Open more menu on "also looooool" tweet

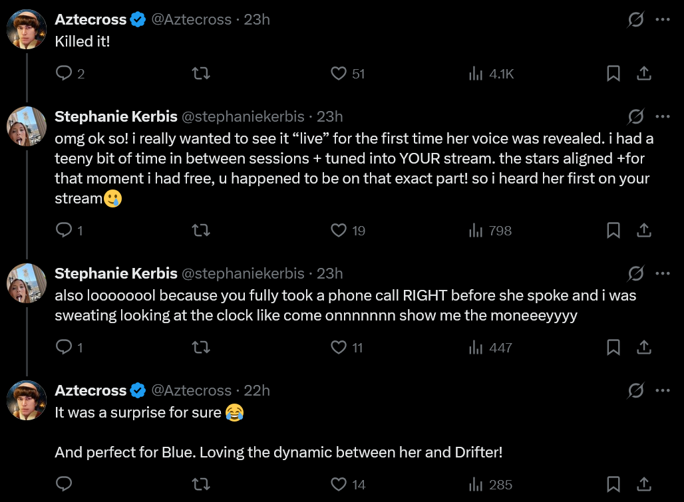(x=663, y=273)
